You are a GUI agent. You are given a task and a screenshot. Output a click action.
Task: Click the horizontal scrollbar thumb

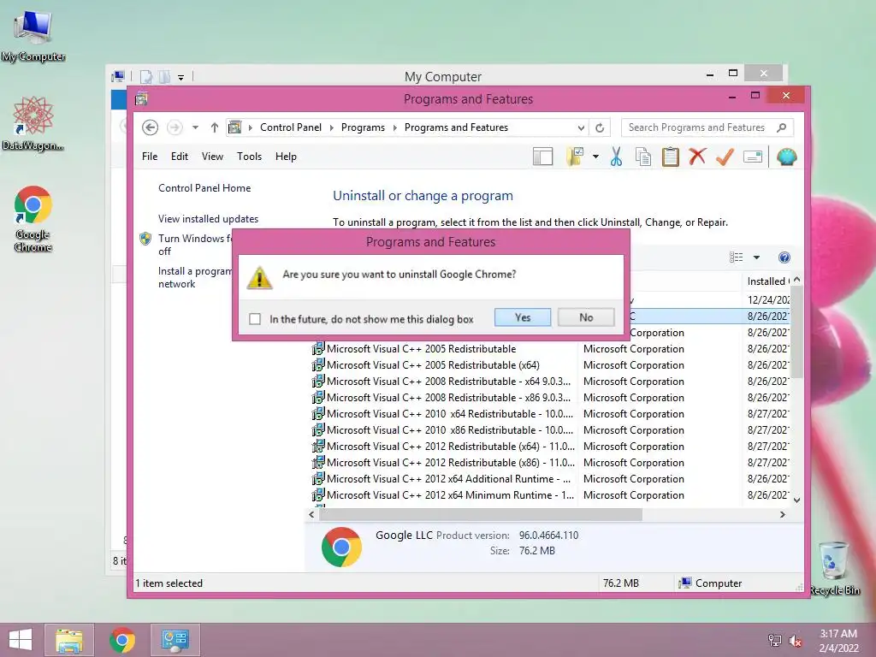point(480,514)
